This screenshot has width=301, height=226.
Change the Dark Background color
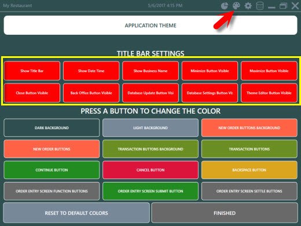pyautogui.click(x=52, y=128)
